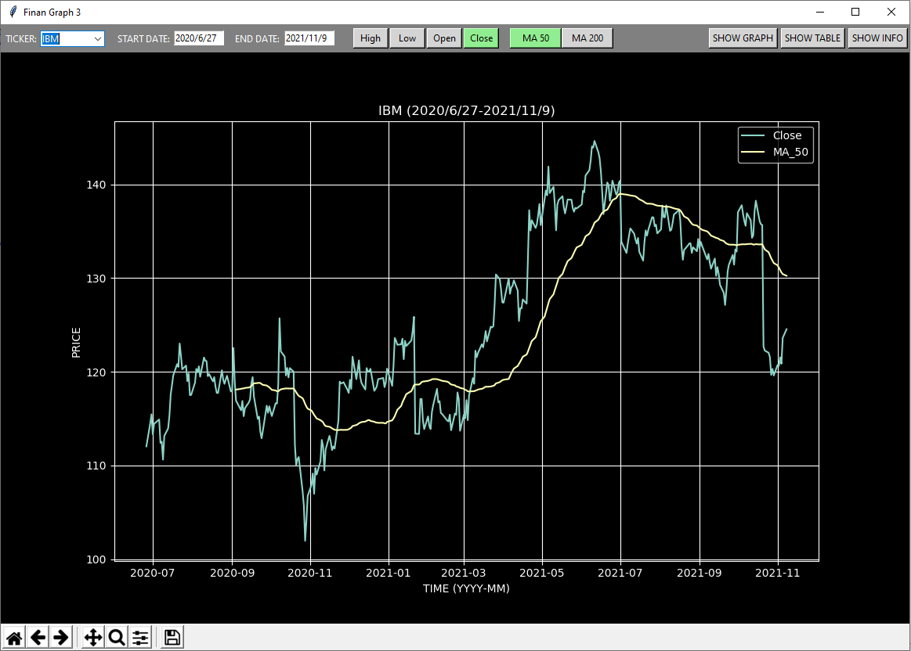Click the END DATE: label
The width and height of the screenshot is (911, 651).
tap(258, 39)
